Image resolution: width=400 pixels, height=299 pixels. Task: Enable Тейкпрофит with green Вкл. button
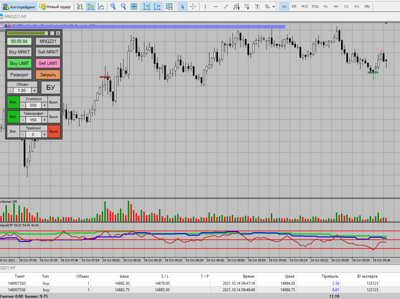point(13,117)
